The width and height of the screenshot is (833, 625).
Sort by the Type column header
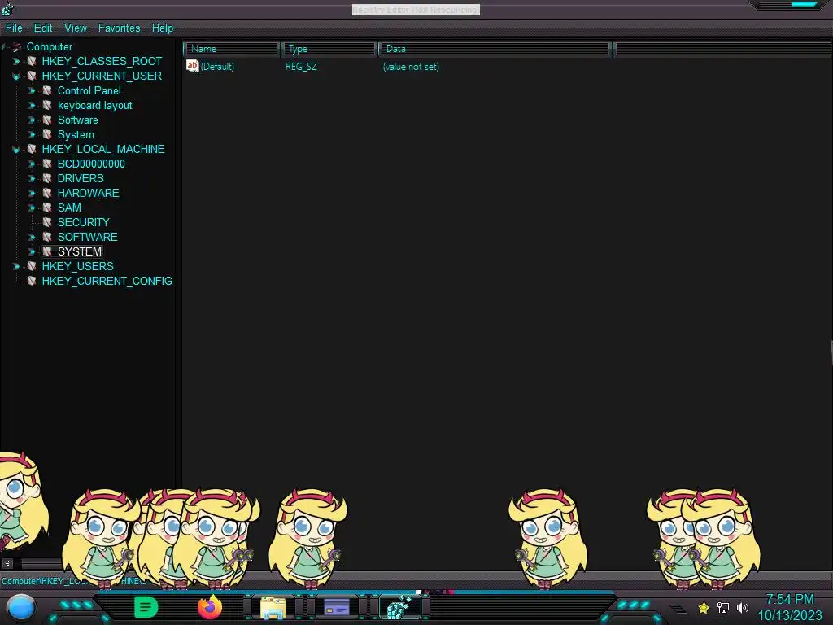coord(329,49)
